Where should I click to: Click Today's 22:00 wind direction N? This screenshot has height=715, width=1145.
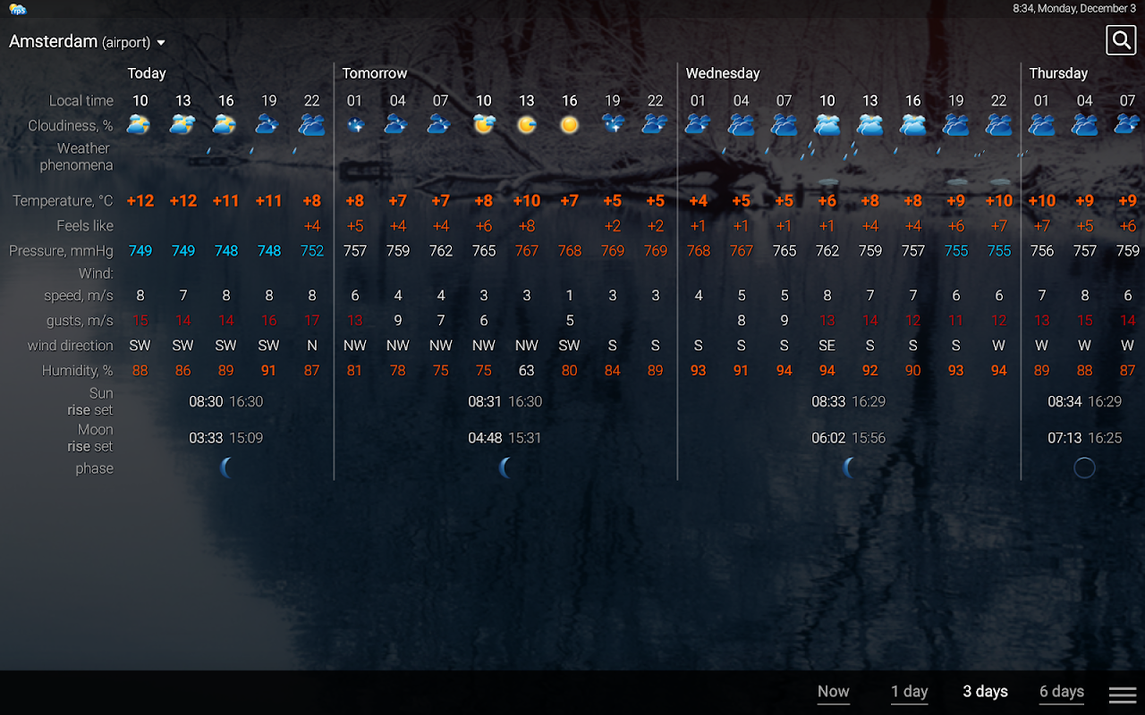point(312,345)
